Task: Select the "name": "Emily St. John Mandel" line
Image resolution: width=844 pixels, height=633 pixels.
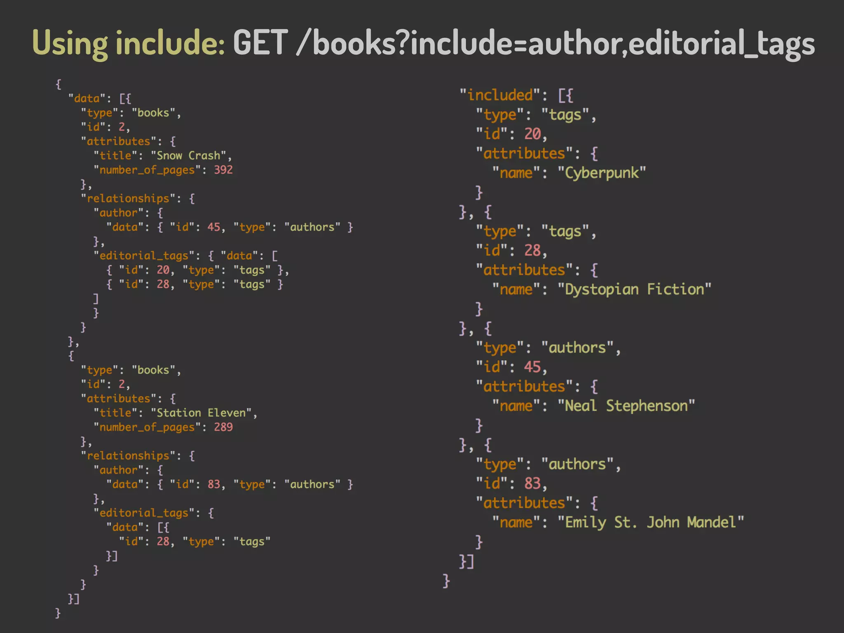Action: [x=618, y=523]
